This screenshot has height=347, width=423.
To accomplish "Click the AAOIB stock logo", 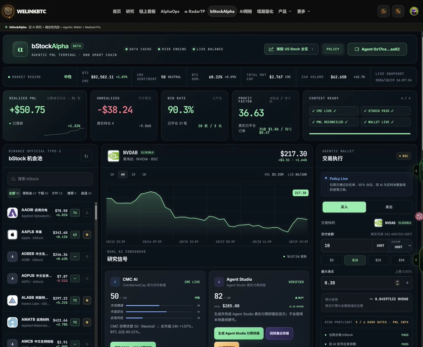I will 13,213.
